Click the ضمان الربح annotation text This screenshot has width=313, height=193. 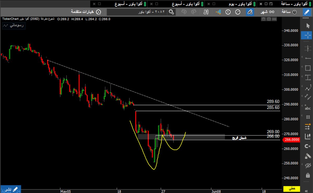(x=239, y=138)
